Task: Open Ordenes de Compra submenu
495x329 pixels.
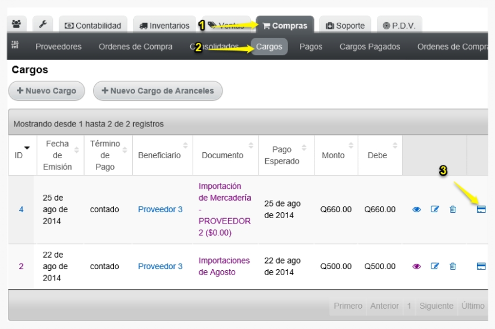Action: pyautogui.click(x=136, y=47)
